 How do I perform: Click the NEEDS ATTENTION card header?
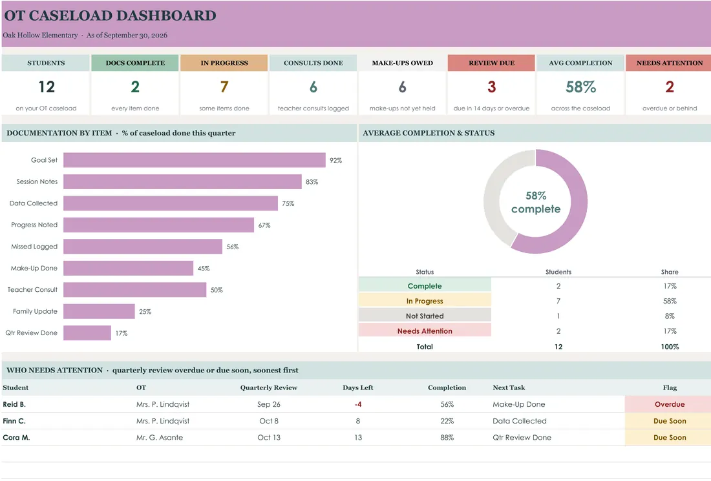click(x=669, y=63)
